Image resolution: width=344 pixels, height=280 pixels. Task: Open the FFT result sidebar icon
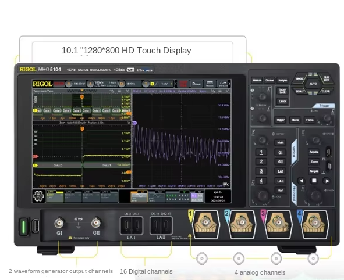pos(226,185)
